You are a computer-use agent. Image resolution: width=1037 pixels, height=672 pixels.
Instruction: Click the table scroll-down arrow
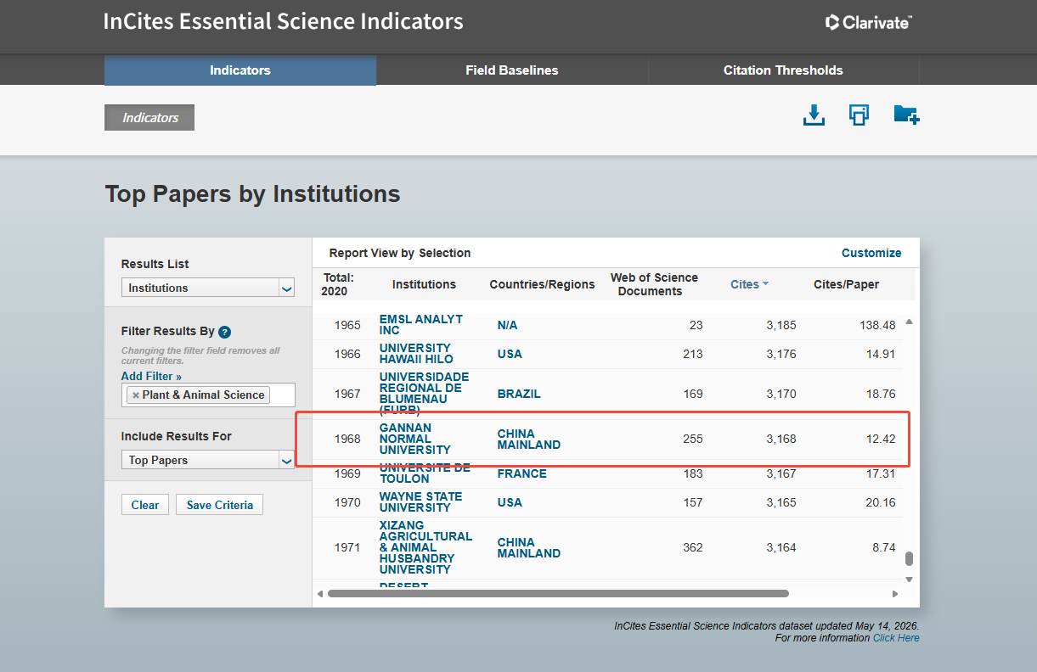pos(909,579)
